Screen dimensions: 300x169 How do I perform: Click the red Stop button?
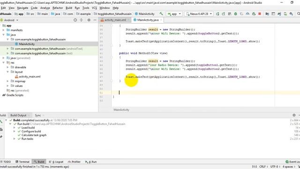pyautogui.click(x=260, y=14)
